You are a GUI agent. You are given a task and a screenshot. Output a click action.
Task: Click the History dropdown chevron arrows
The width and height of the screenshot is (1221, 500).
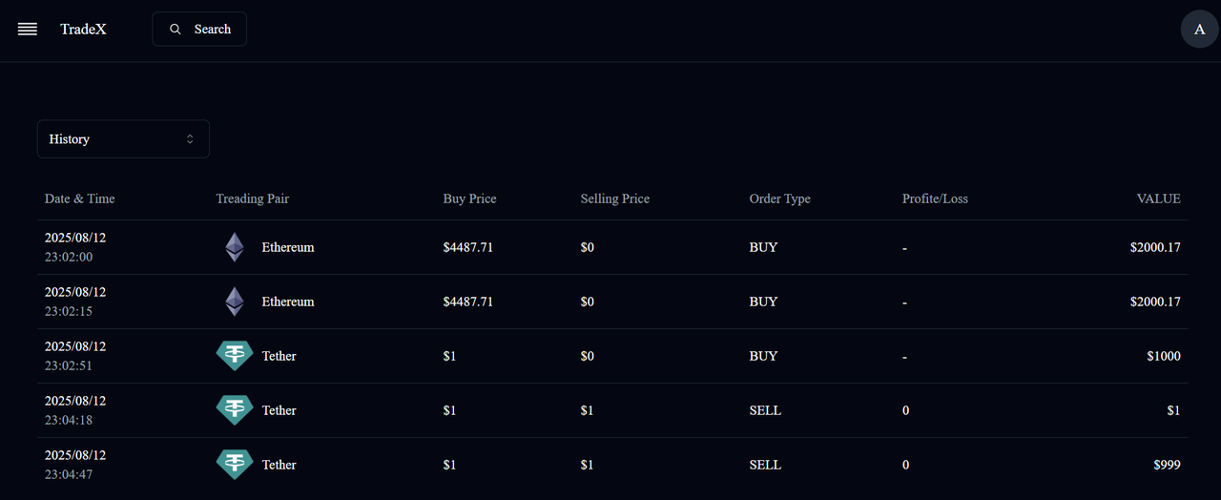[190, 139]
